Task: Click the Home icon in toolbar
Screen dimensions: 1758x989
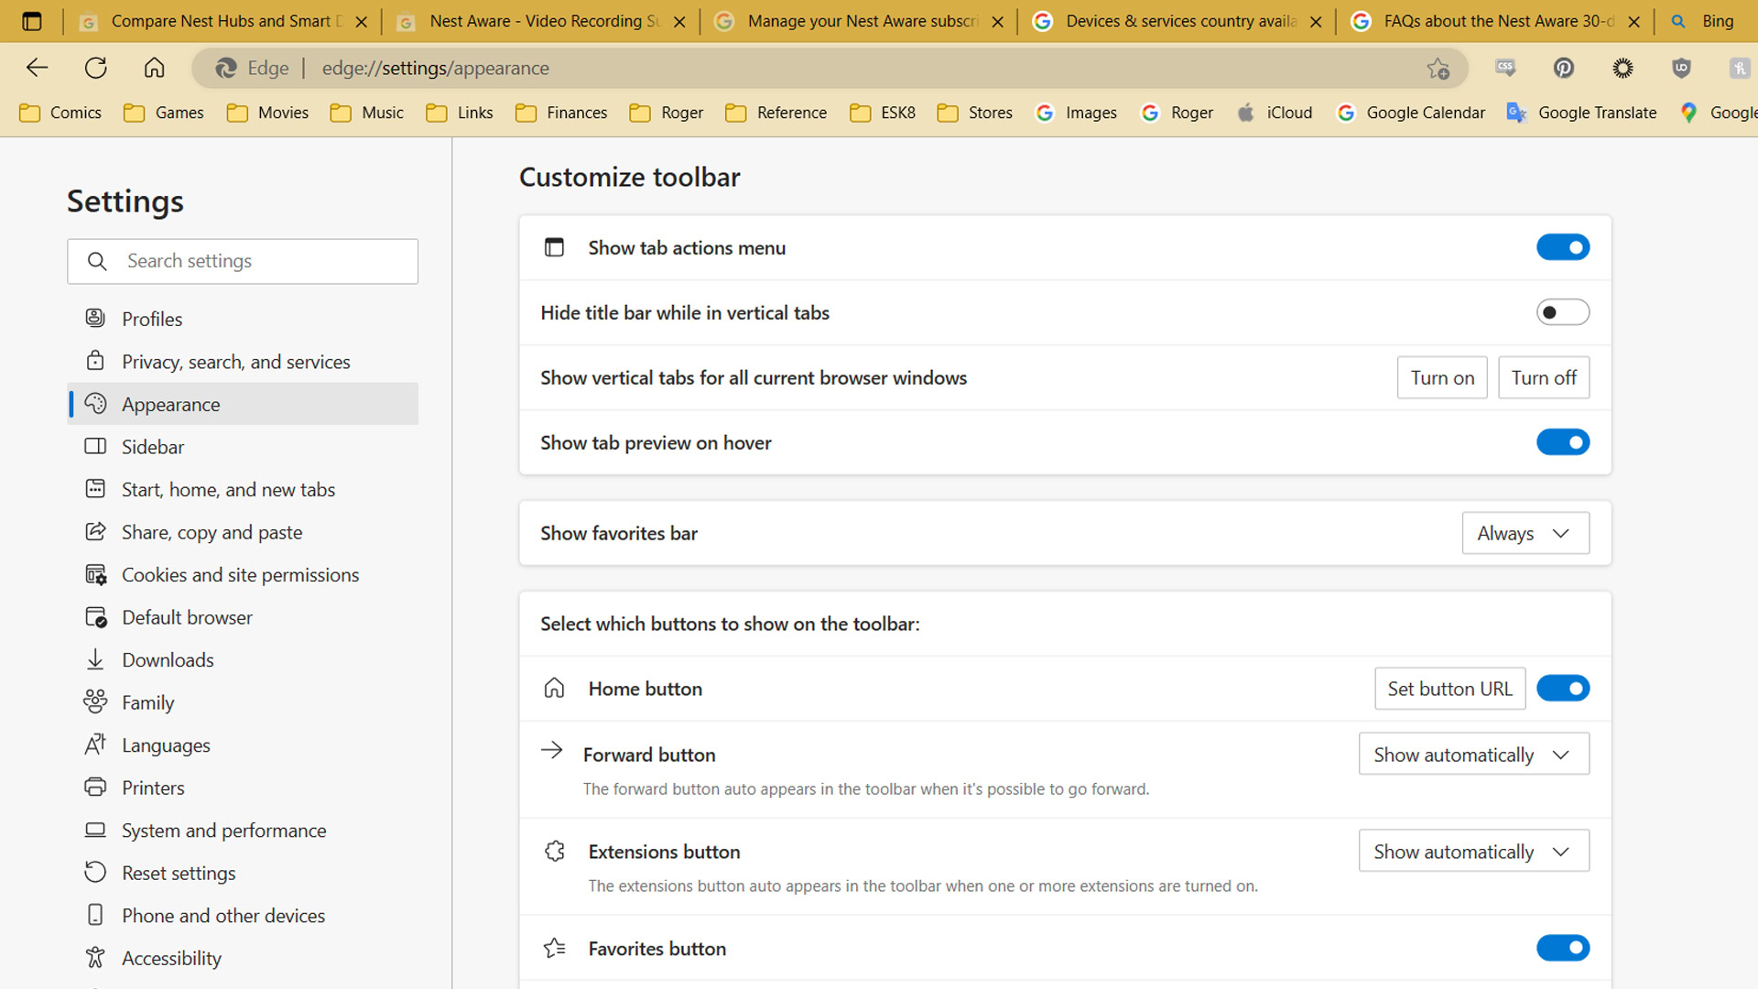Action: (x=154, y=68)
